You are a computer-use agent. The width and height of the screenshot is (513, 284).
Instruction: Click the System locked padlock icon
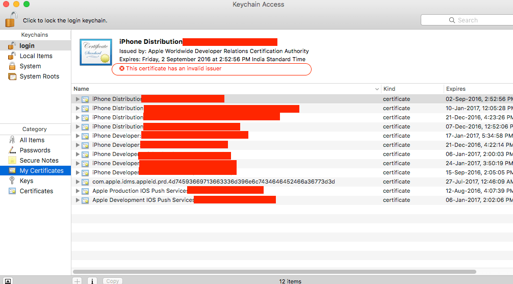12,66
